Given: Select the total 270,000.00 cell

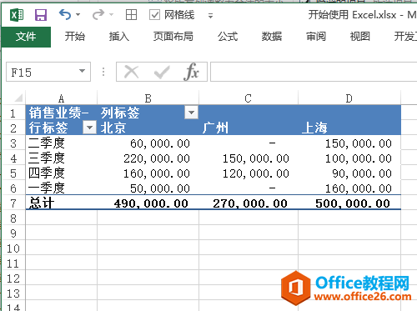Looking at the screenshot, I should pyautogui.click(x=249, y=203).
